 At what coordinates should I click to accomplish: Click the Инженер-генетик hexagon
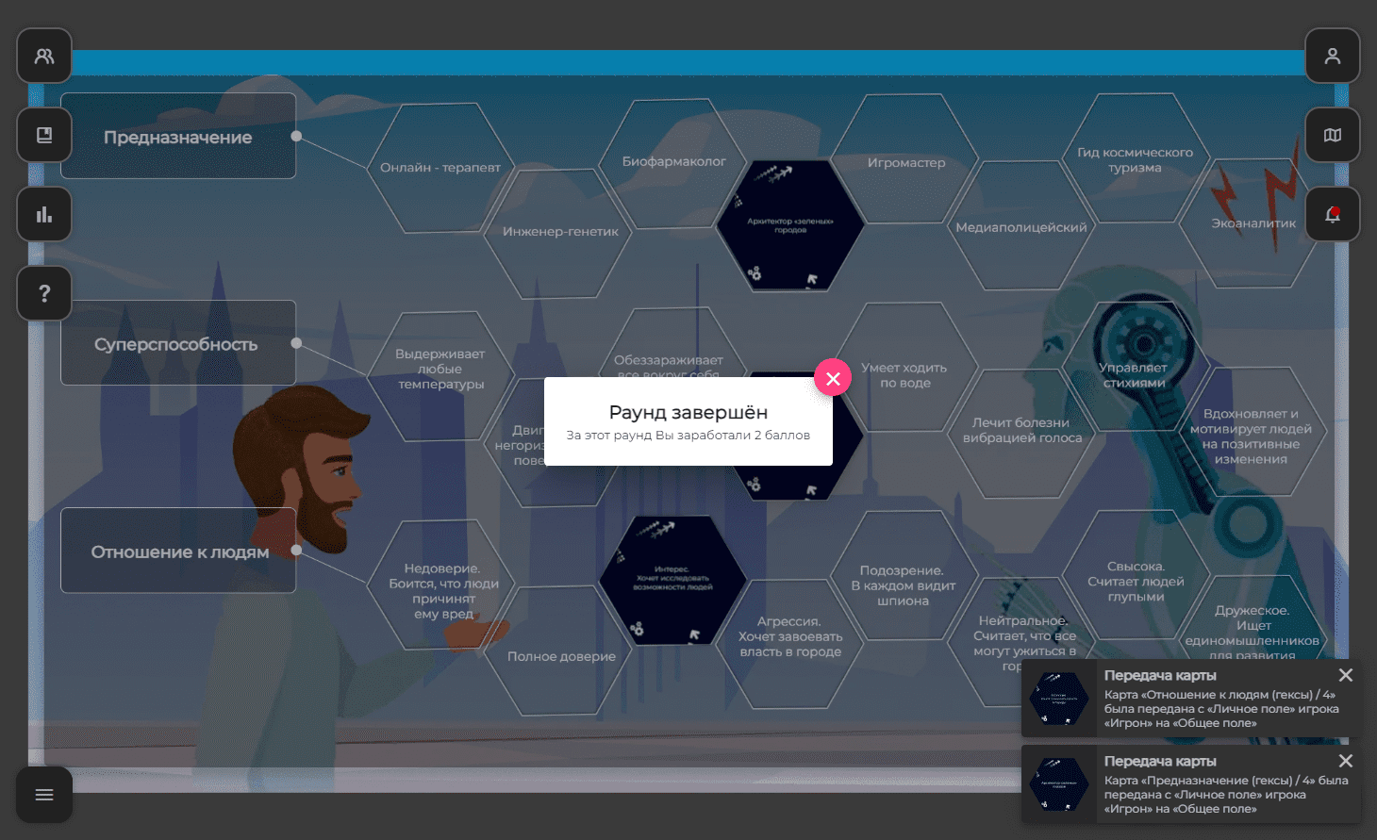click(x=560, y=232)
